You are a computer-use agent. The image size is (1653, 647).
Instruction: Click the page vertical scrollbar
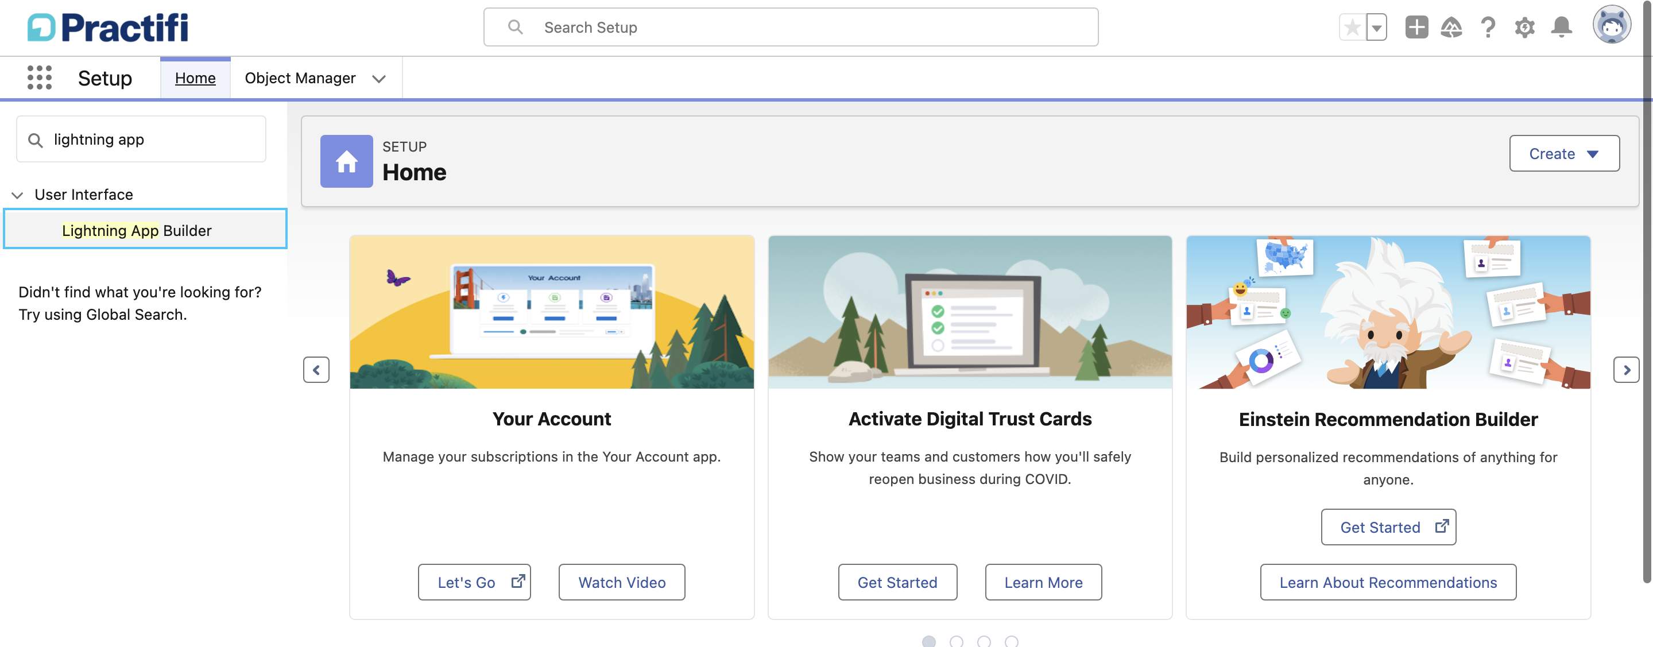coord(1647,292)
